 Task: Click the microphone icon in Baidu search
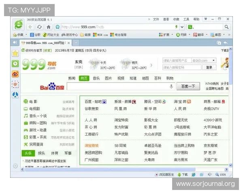(x=171, y=86)
